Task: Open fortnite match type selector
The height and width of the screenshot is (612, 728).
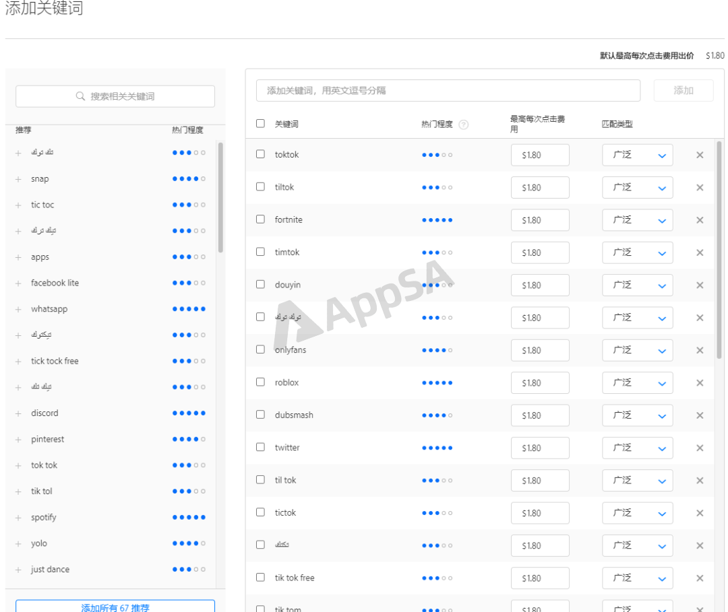Action: click(638, 219)
